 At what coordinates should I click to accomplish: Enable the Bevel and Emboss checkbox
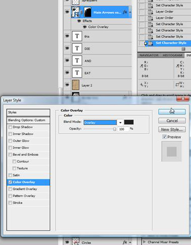point(10,155)
